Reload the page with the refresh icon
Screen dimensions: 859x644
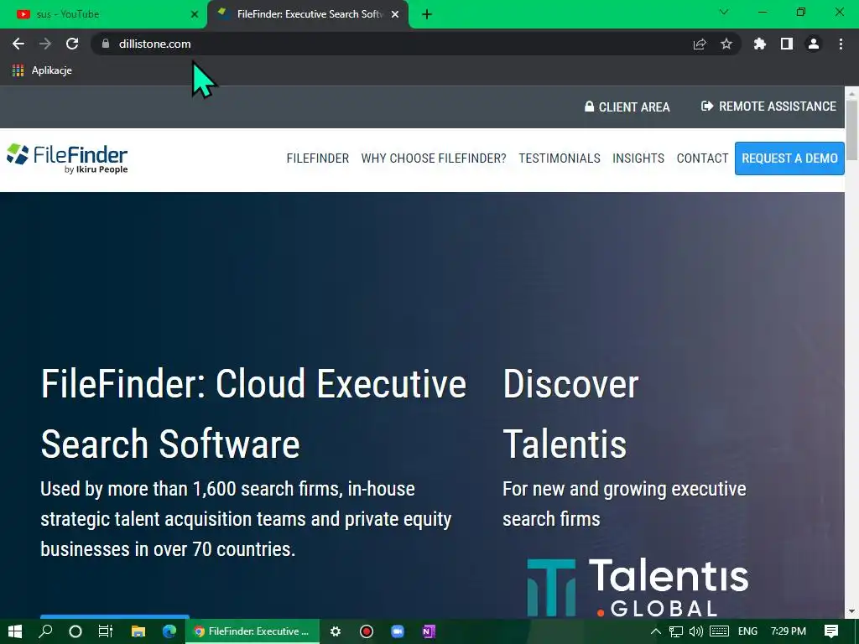tap(72, 44)
